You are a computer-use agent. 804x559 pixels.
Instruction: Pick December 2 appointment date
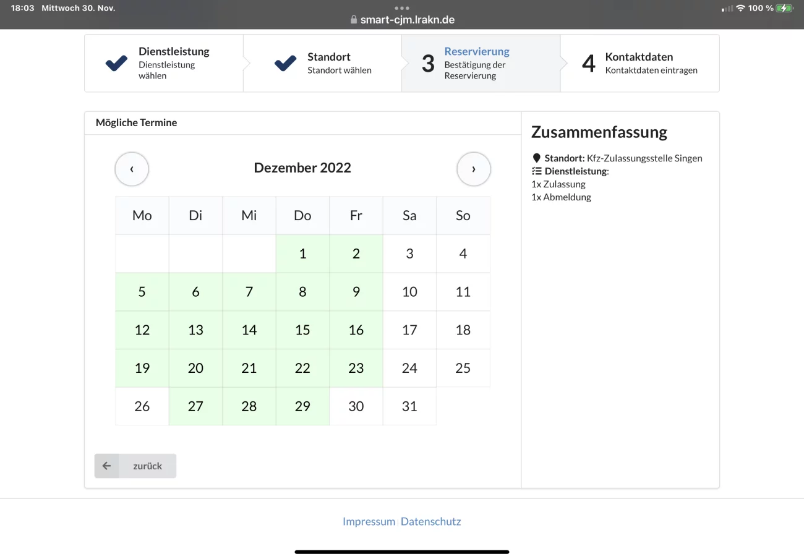point(356,254)
